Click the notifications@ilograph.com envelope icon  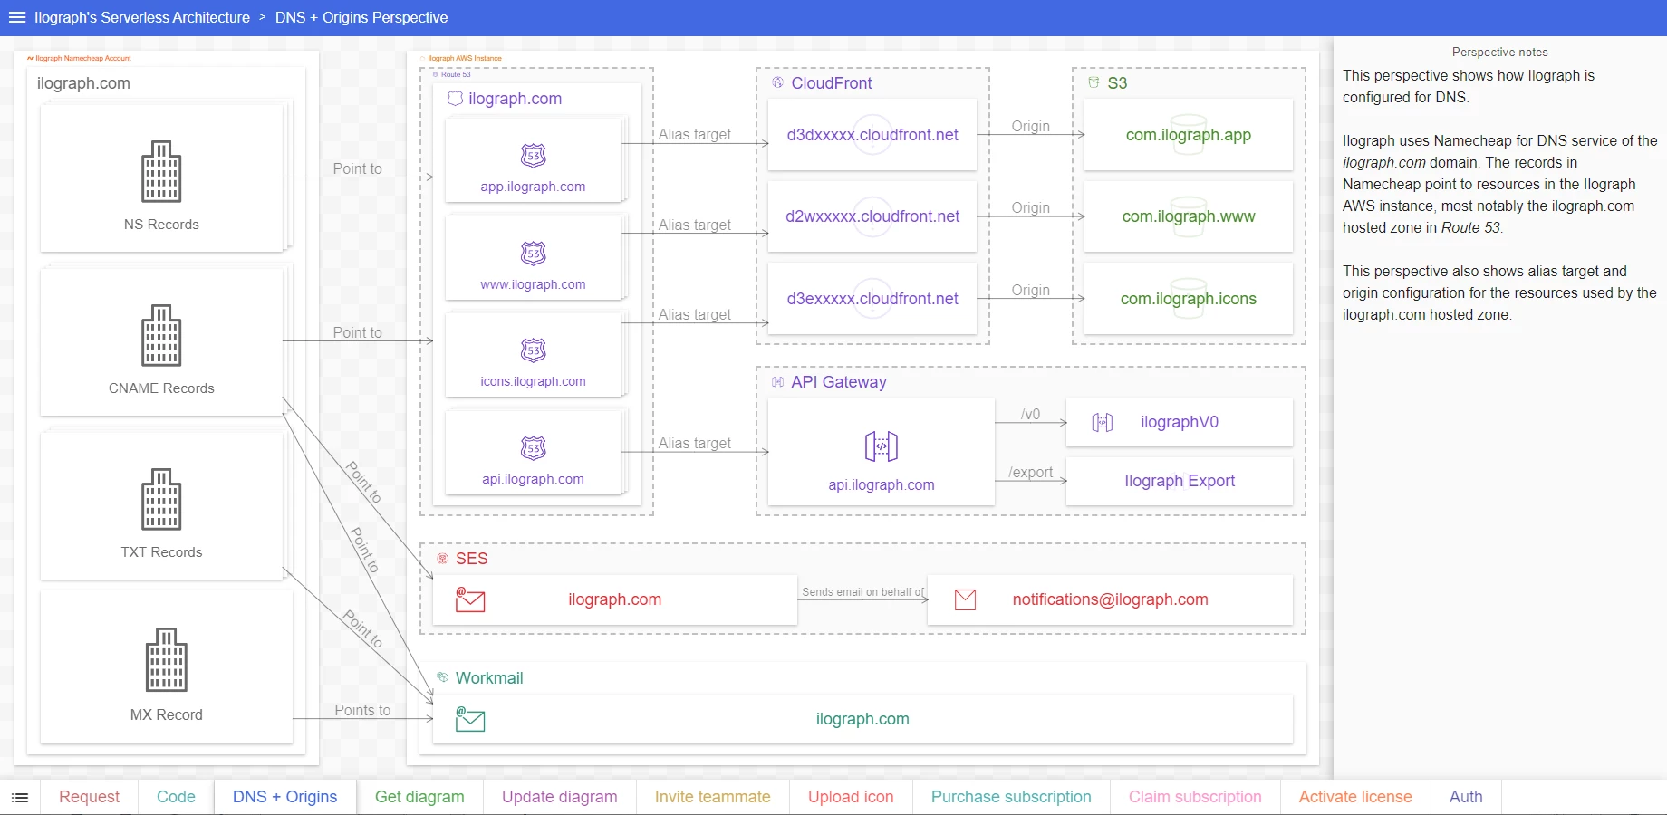[x=966, y=599]
